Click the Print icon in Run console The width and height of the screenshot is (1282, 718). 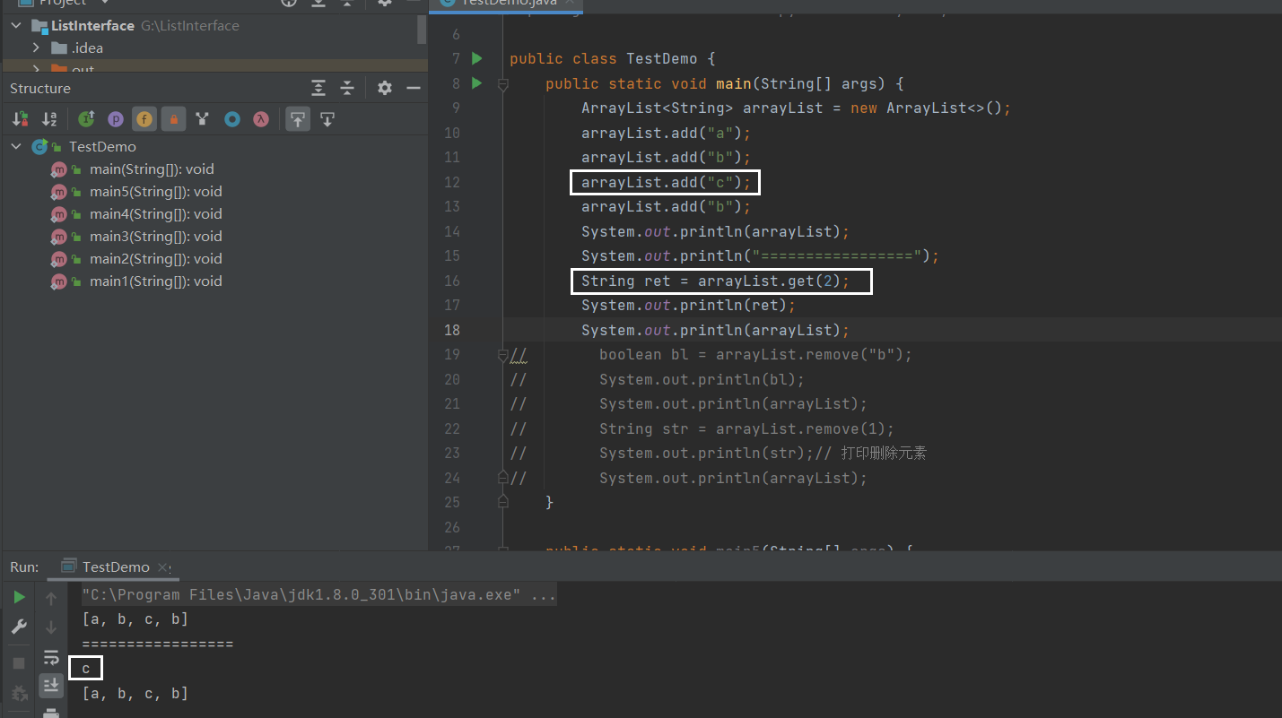tap(51, 712)
